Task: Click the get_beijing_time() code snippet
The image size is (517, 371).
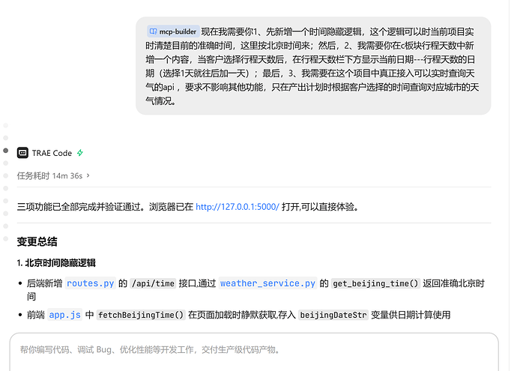Action: 375,283
